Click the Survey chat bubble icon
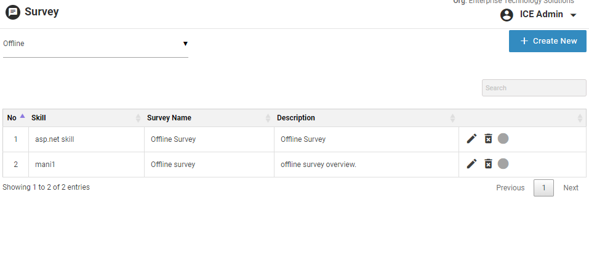The height and width of the screenshot is (280, 589). coord(12,12)
